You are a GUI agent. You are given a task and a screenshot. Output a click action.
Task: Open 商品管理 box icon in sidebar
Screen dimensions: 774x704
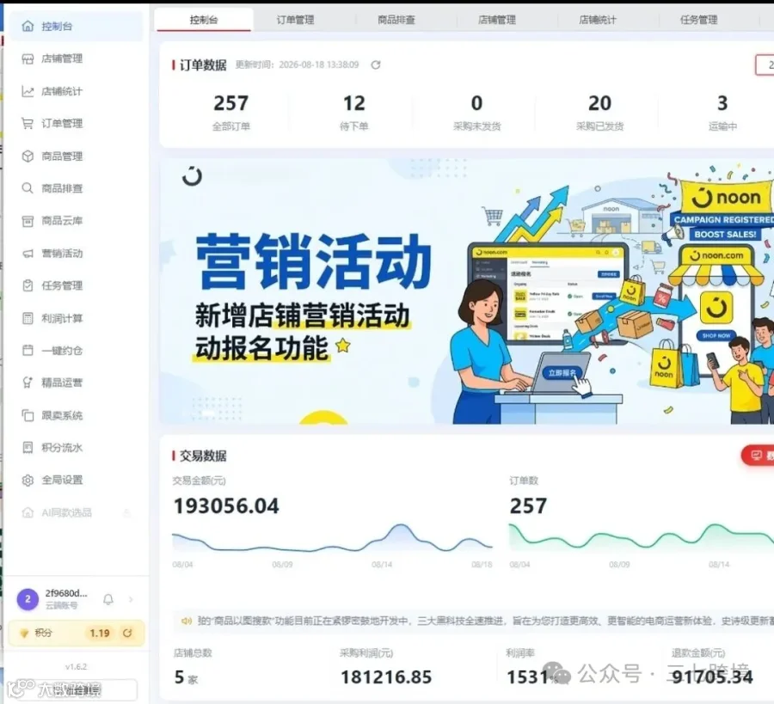(x=28, y=156)
